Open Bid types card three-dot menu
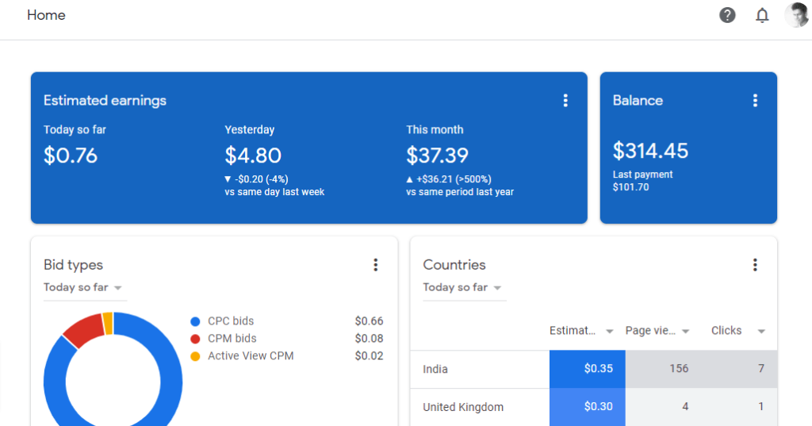The width and height of the screenshot is (812, 426). [375, 265]
